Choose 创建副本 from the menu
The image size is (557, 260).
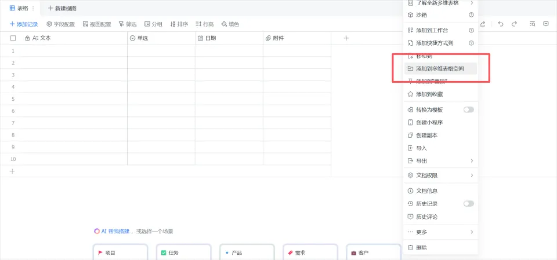(x=440, y=136)
